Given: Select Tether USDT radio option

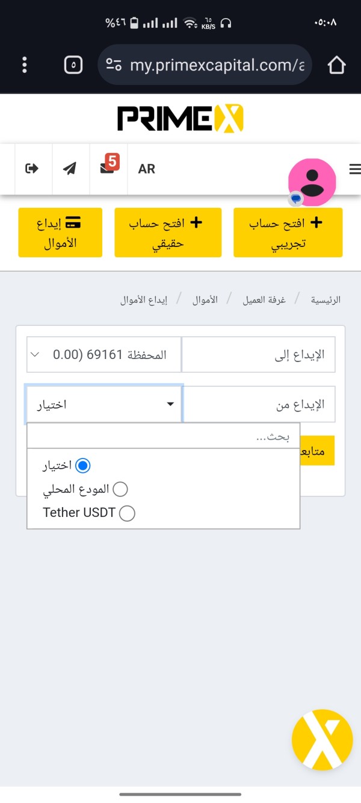Looking at the screenshot, I should (x=127, y=513).
